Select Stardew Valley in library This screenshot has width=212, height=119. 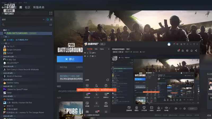coord(13,83)
